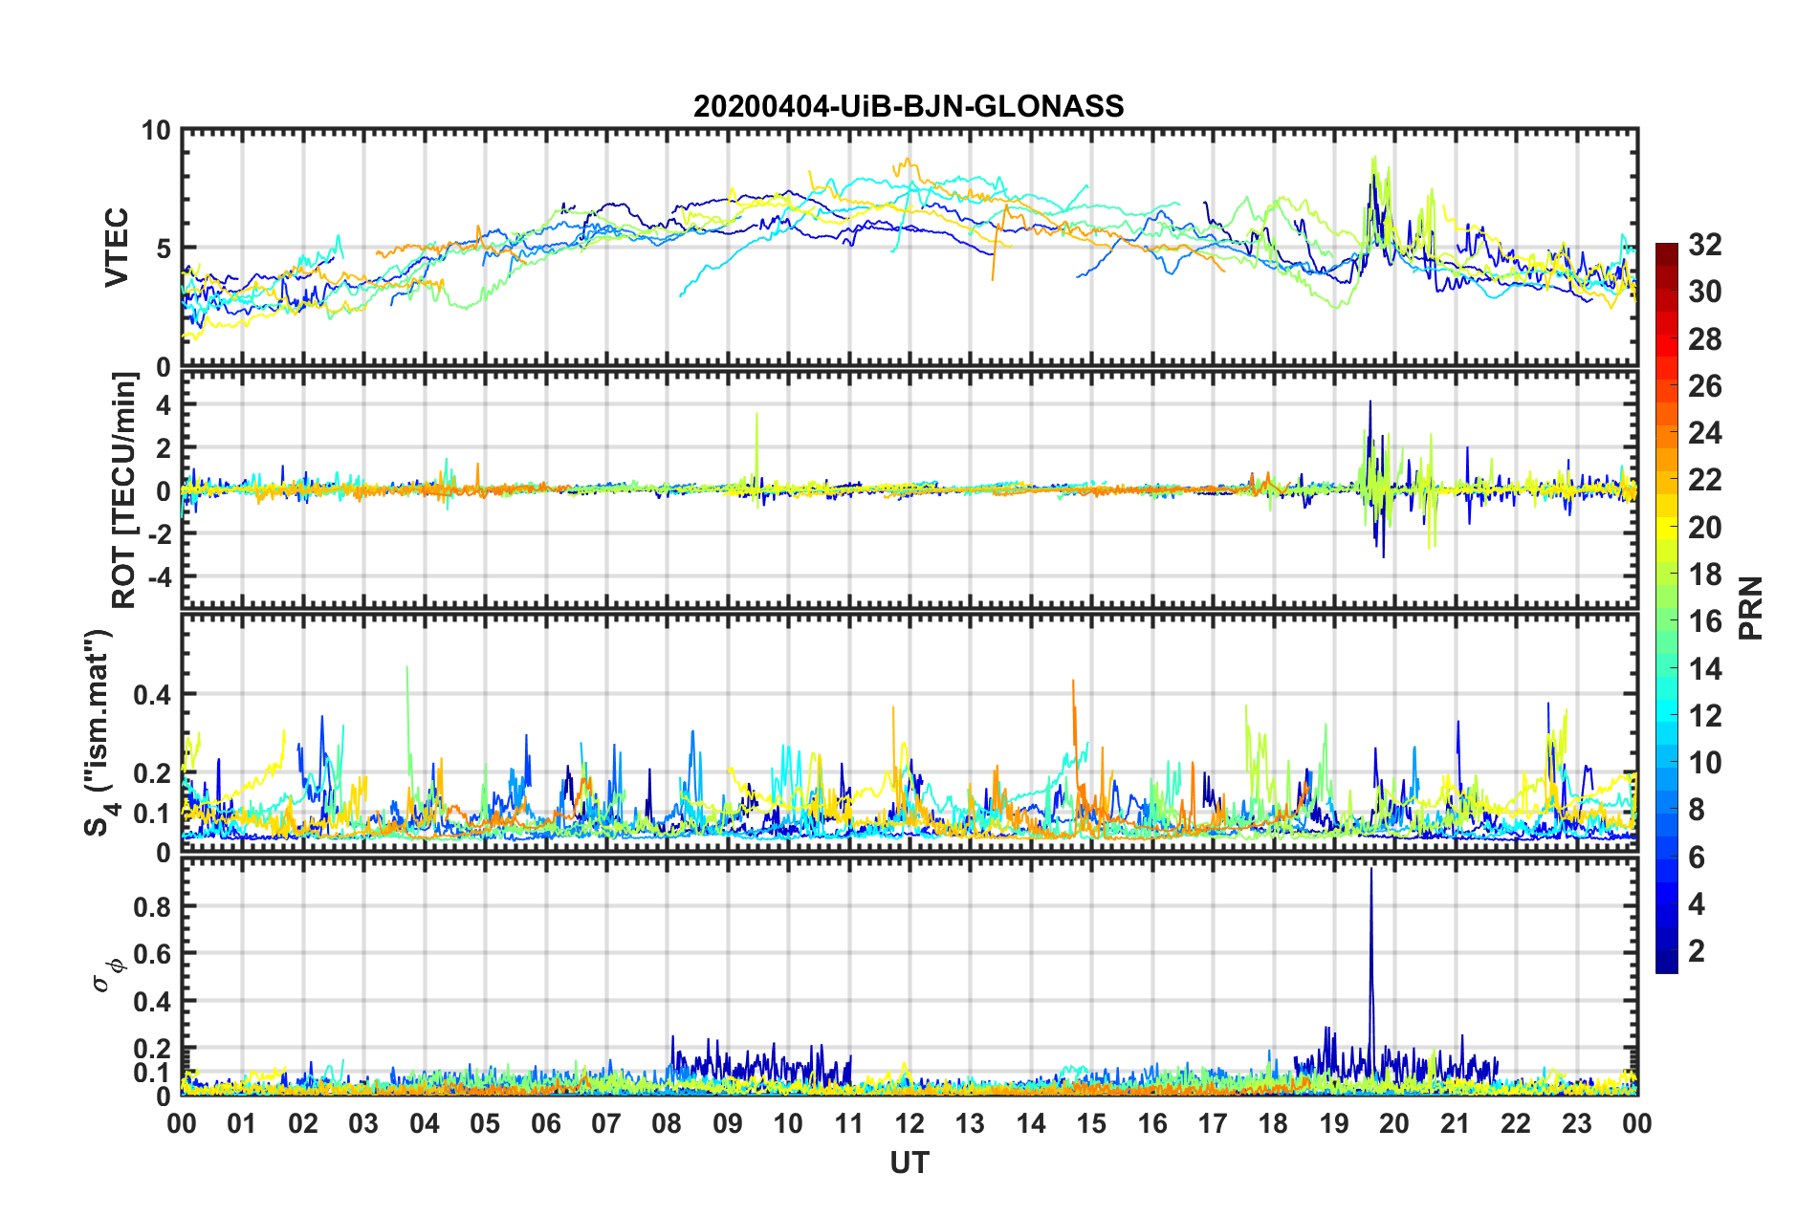Viewport: 1819px width, 1216px height.
Task: Click colorbar tick label 16
Action: [1704, 621]
